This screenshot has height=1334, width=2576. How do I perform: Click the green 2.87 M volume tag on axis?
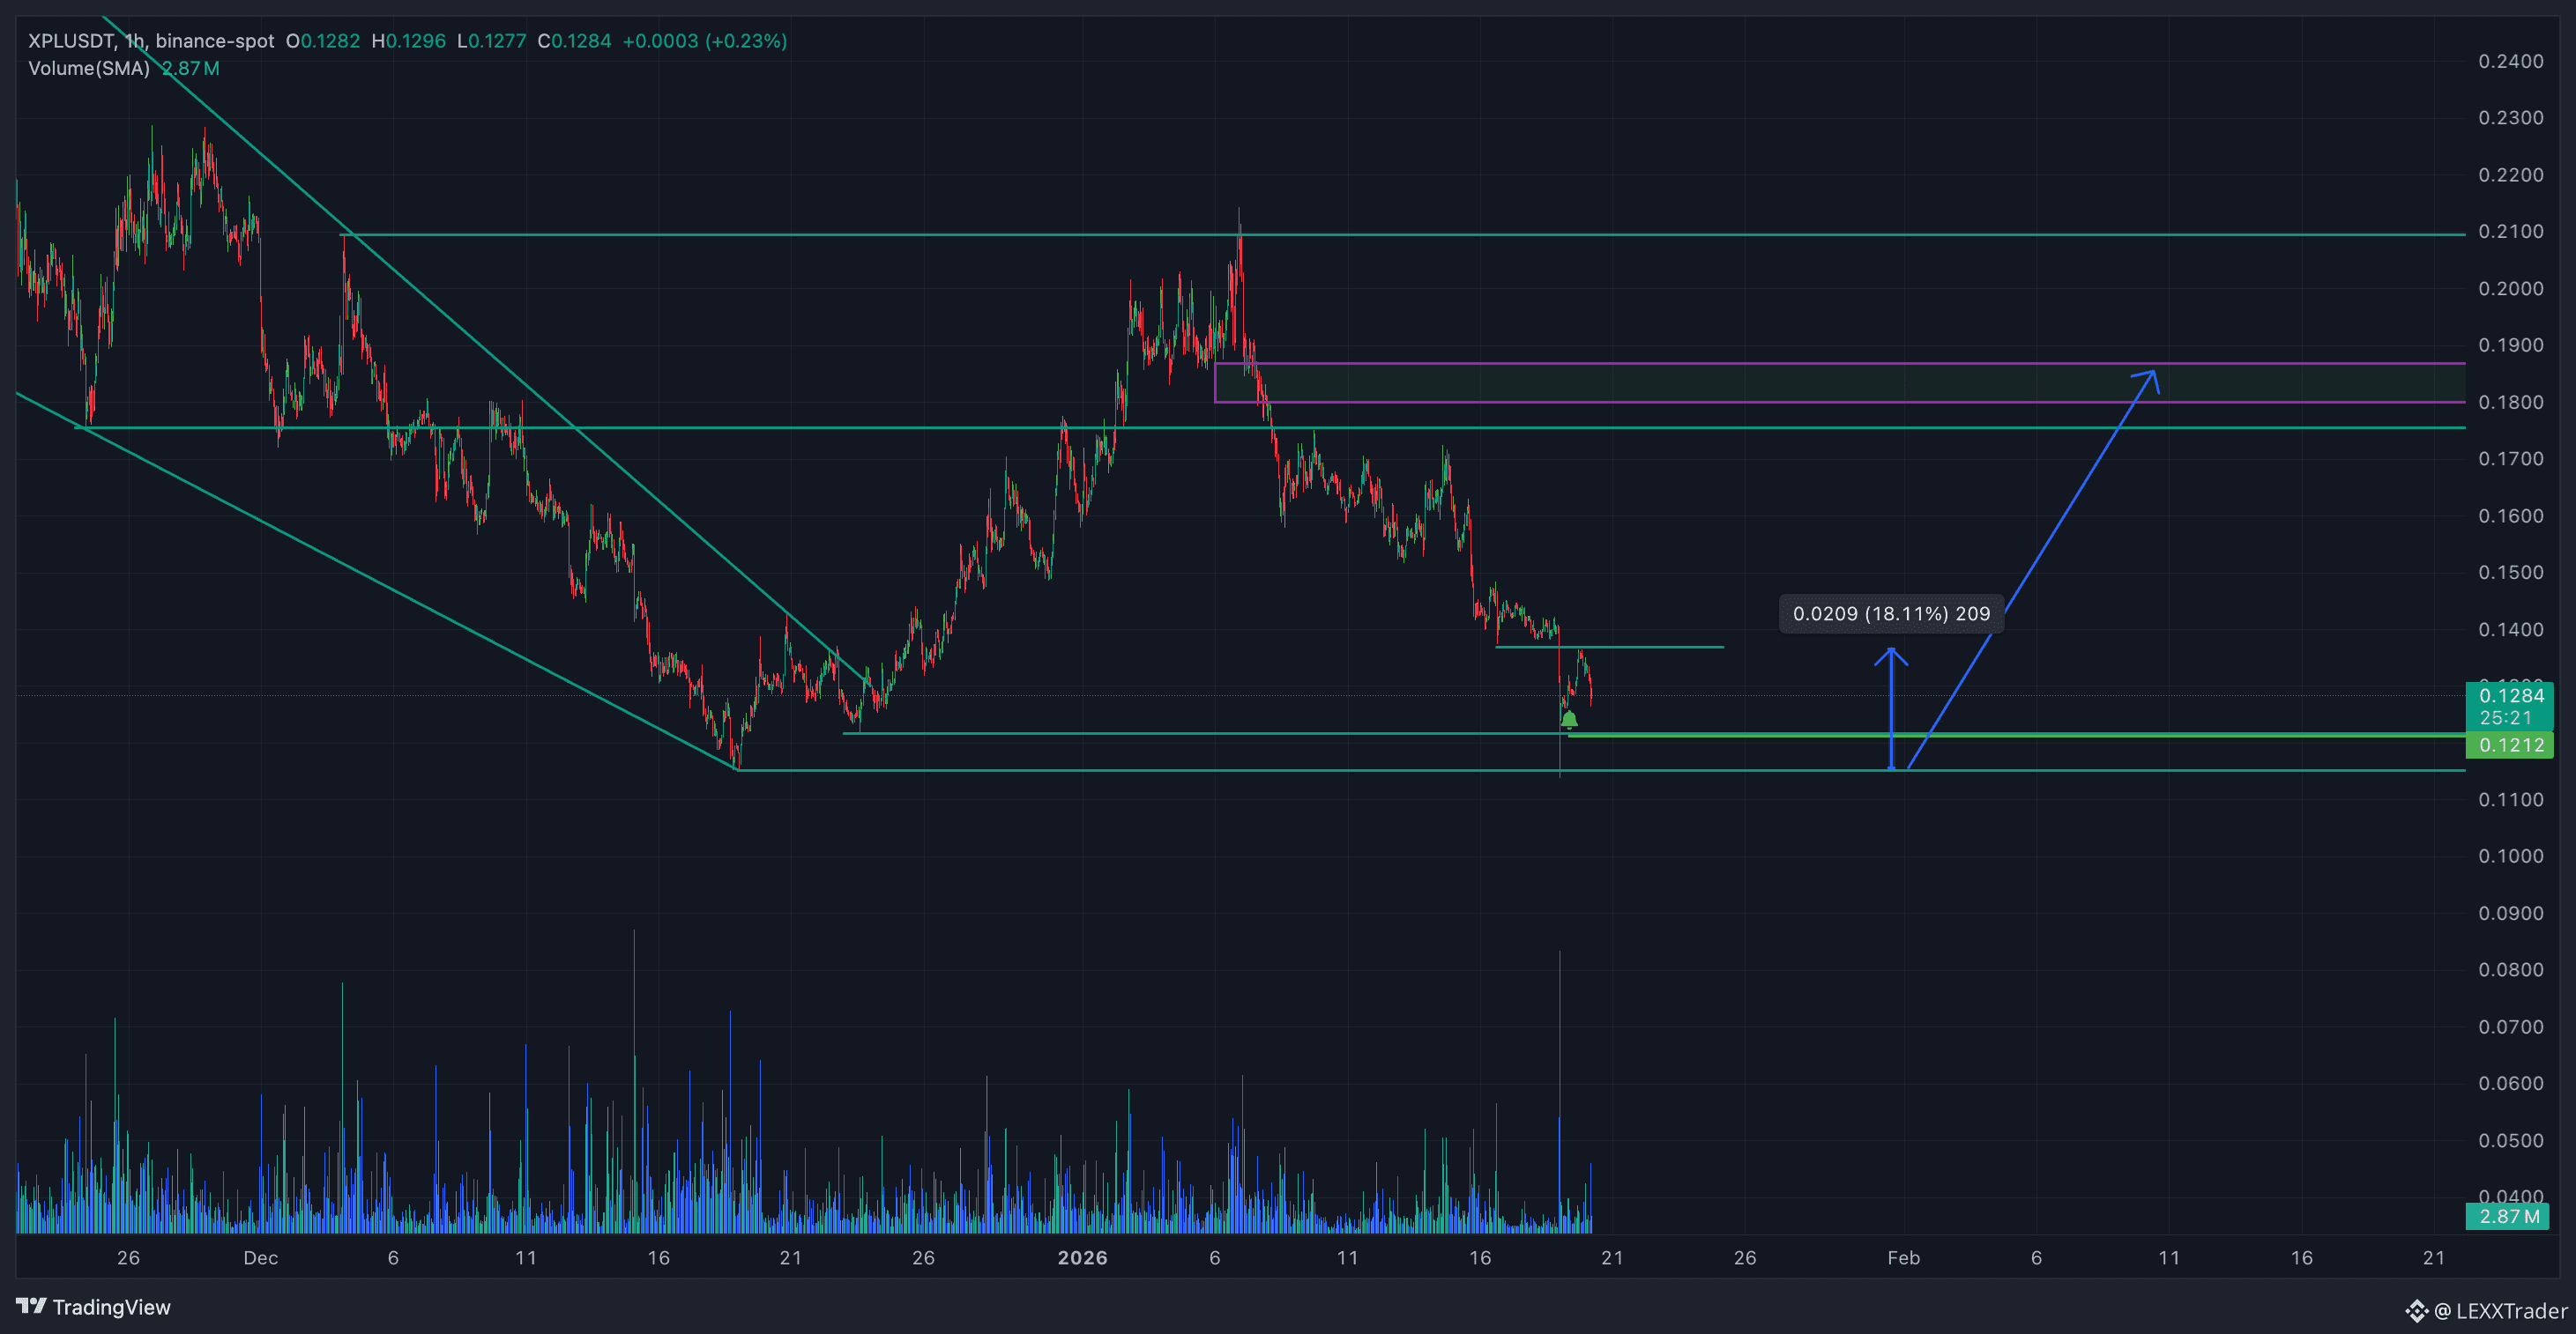[2508, 1216]
